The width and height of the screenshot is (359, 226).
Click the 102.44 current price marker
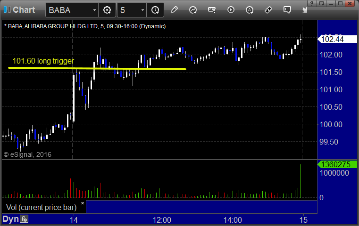click(x=337, y=39)
